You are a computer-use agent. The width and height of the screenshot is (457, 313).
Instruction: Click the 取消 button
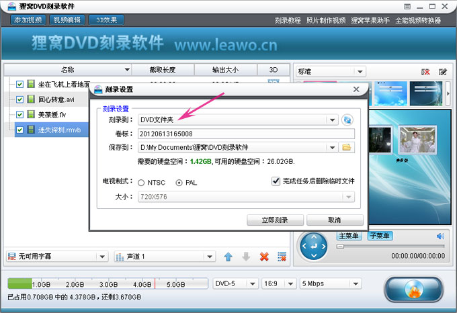(x=335, y=220)
